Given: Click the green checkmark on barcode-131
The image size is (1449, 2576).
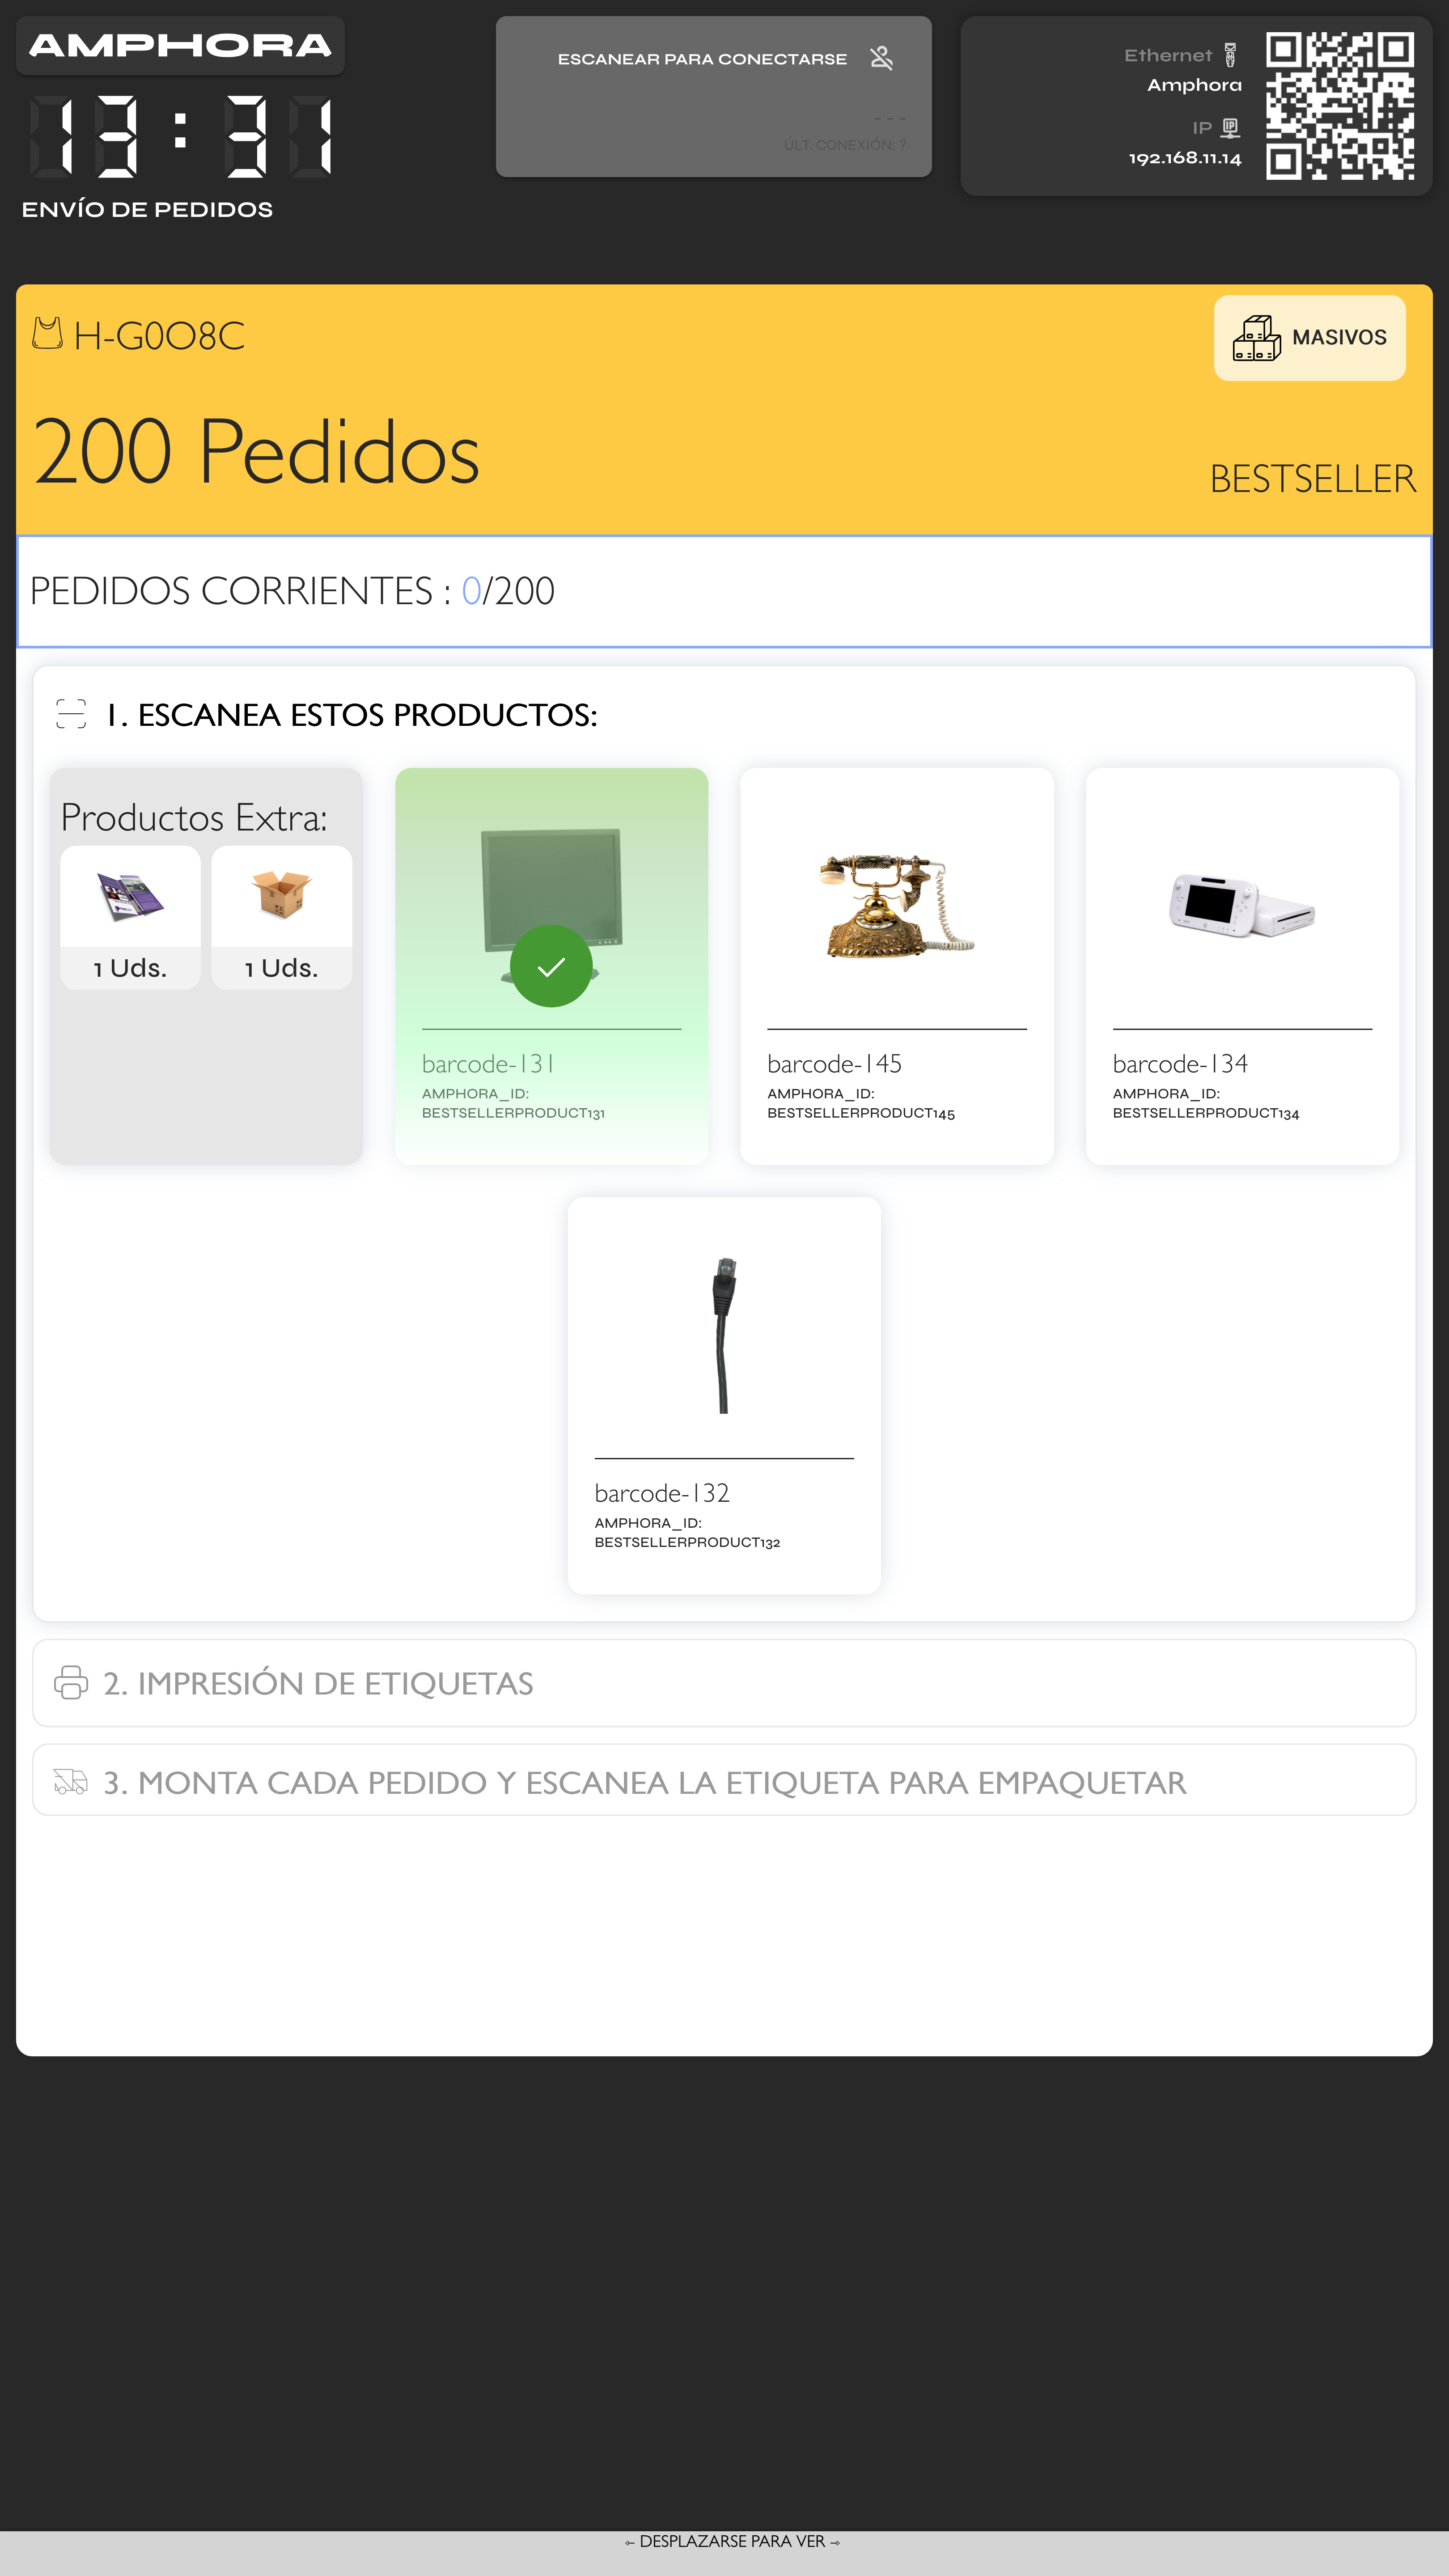Looking at the screenshot, I should 551,966.
